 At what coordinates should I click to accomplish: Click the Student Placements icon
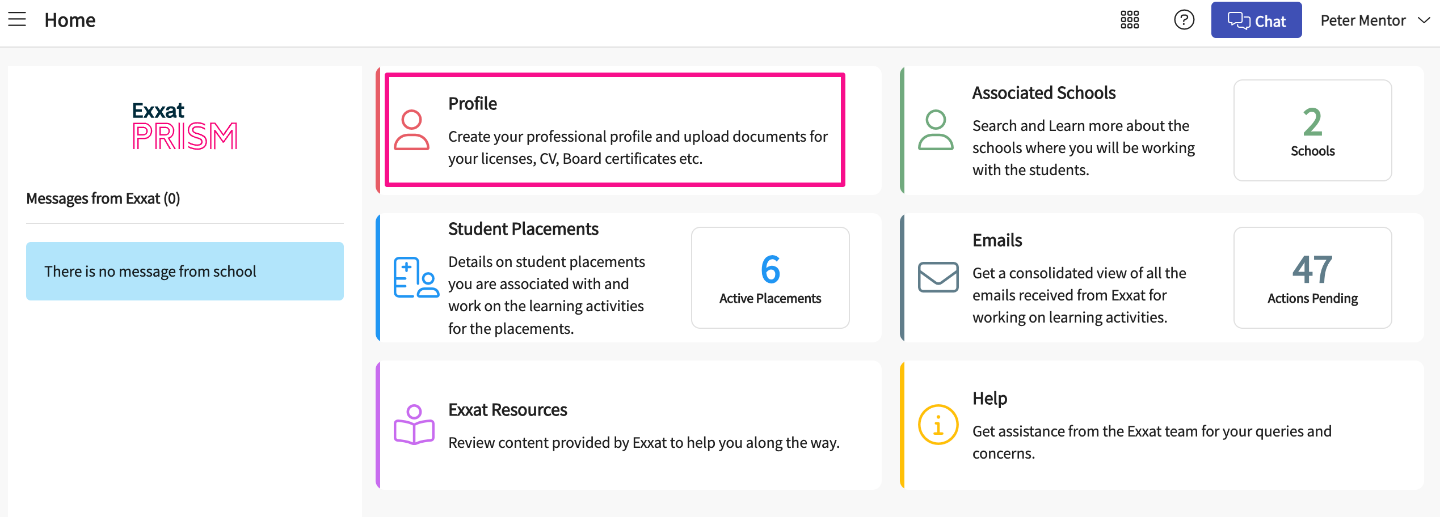[416, 278]
